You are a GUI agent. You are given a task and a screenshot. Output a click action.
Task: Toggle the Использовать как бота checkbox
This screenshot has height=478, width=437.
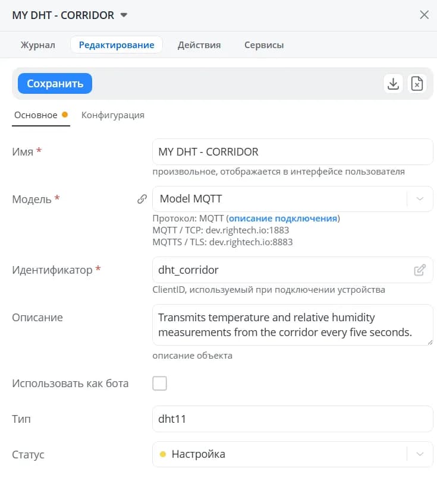(159, 383)
